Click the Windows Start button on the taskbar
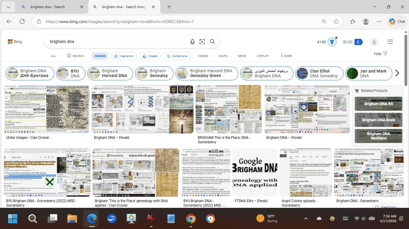This screenshot has height=229, width=409. (x=13, y=219)
